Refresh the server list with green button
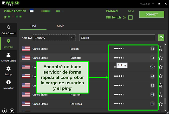Viewport: 169px width, 114px height. 161,38
